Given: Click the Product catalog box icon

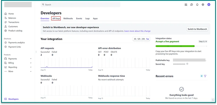Looking at the screenshot, I should coord(6,31).
